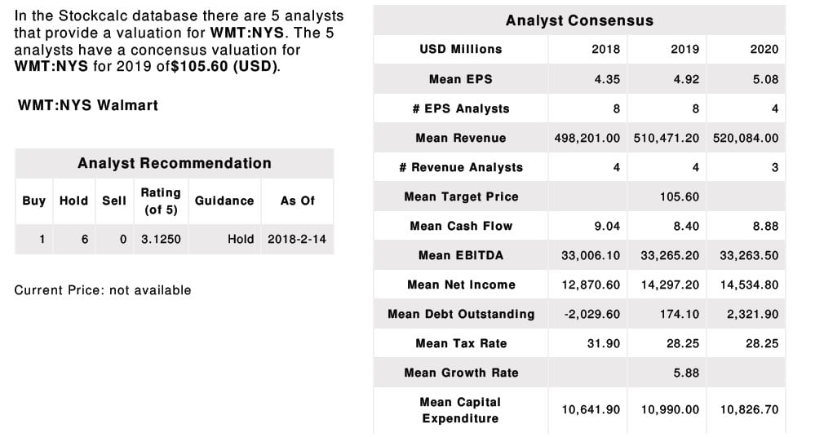Viewport: 824px width, 437px height.
Task: Select the Mean Growth Rate value 5.88
Action: tap(686, 373)
